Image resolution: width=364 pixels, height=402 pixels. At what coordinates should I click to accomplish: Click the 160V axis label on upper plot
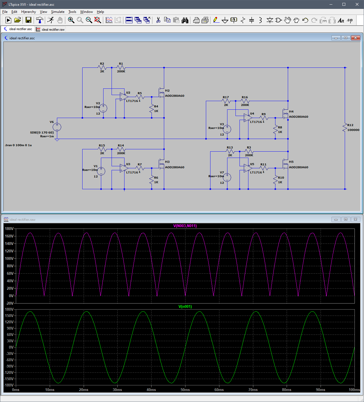[9, 236]
